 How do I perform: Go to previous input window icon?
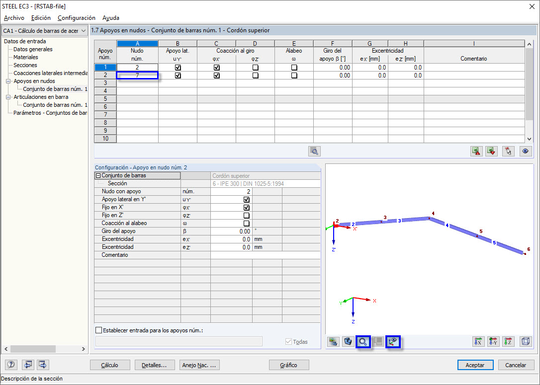(28, 364)
